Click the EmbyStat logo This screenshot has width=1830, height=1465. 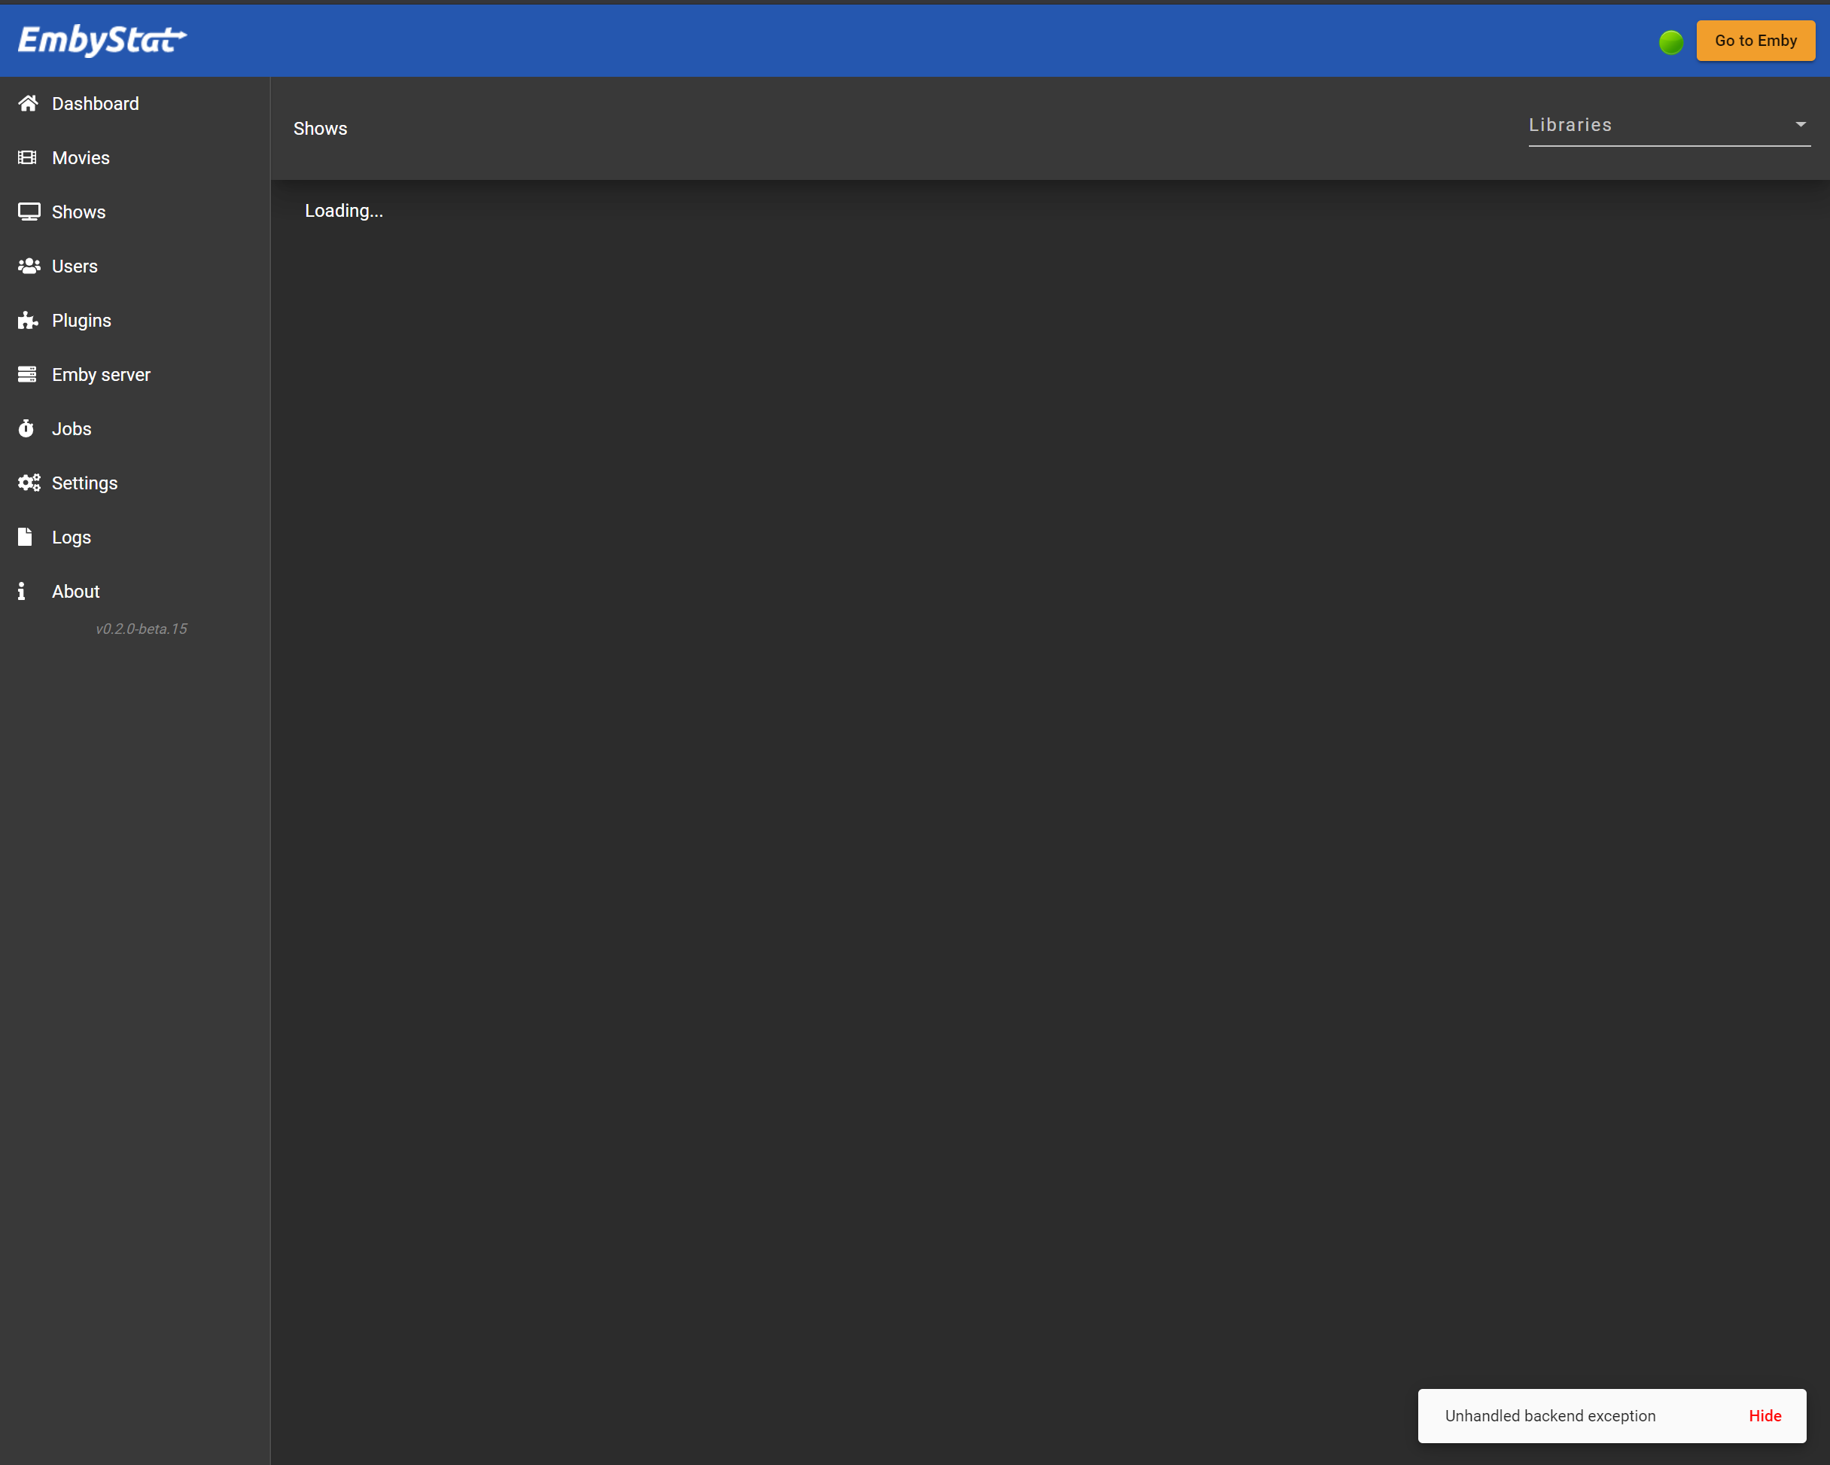(102, 40)
